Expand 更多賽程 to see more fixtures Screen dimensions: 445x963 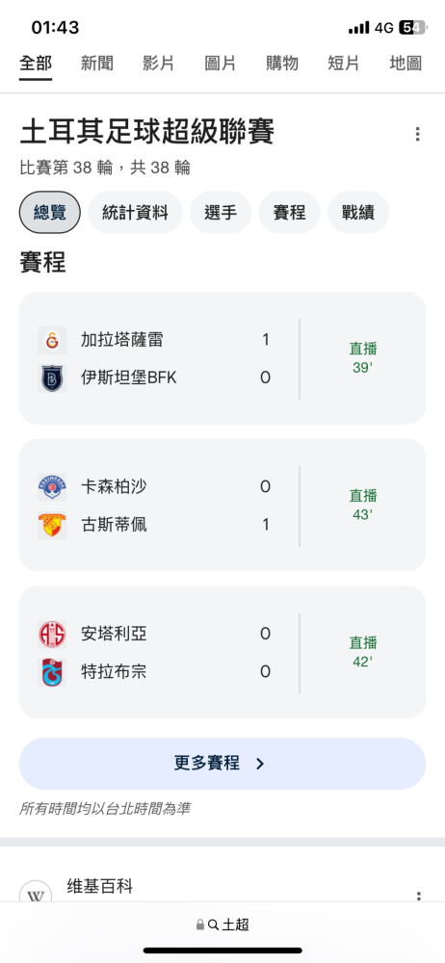pyautogui.click(x=222, y=764)
